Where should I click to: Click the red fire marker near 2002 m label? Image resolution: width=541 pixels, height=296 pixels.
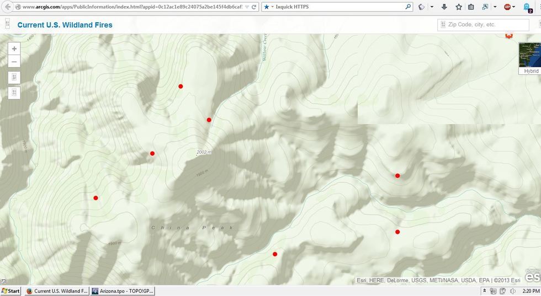pyautogui.click(x=209, y=120)
